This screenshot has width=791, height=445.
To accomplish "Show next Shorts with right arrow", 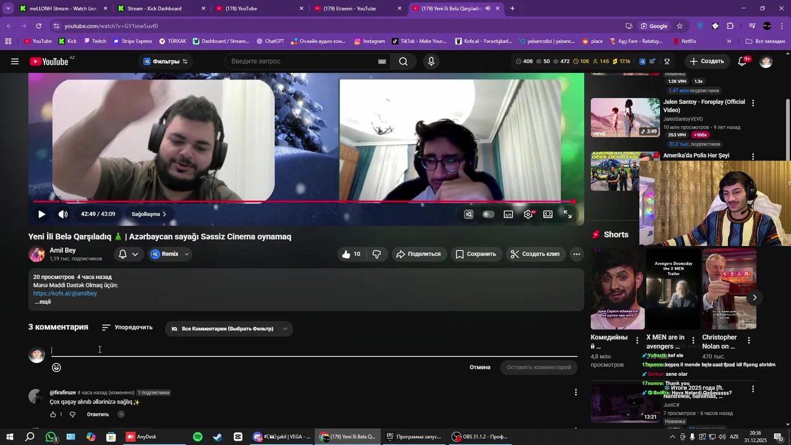I will tap(755, 298).
